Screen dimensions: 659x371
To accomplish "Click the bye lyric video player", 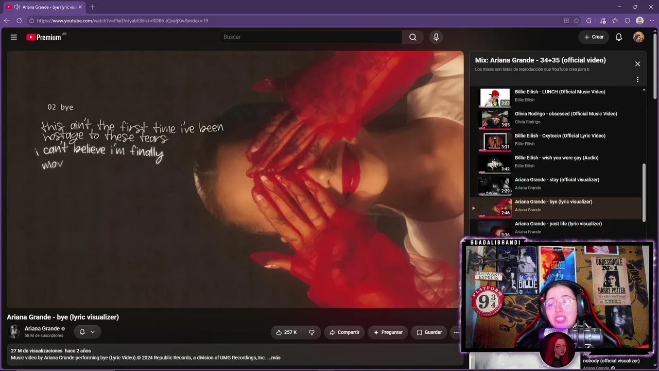I will [235, 179].
